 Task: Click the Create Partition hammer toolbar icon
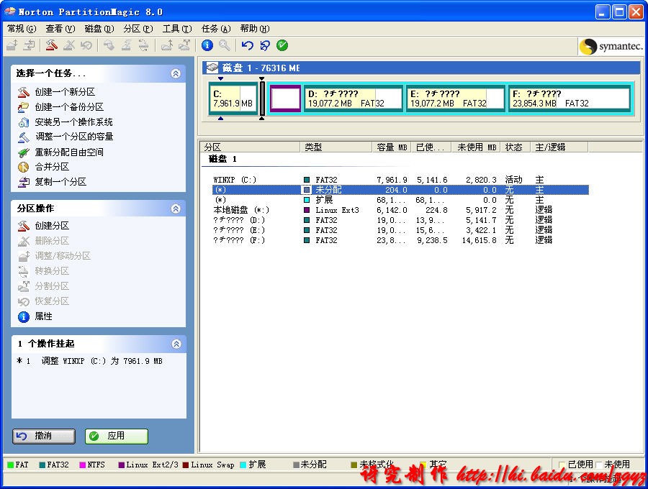click(x=52, y=45)
